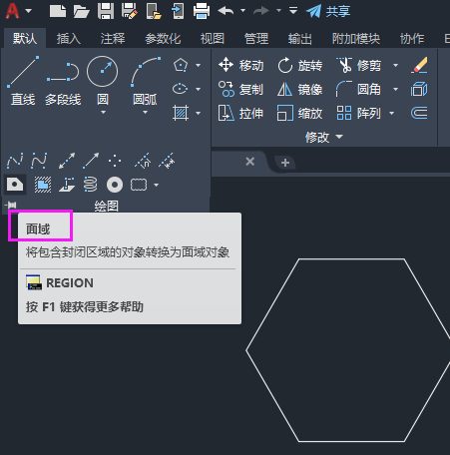Open the 阵列 array dropdown arrow

[x=392, y=114]
